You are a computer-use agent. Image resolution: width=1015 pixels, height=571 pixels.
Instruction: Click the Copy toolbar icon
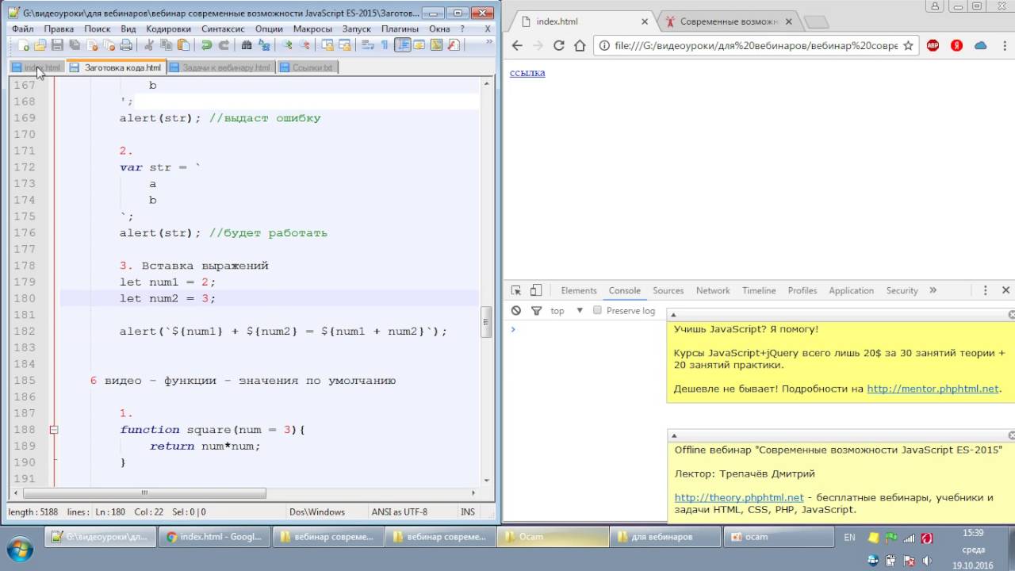166,45
